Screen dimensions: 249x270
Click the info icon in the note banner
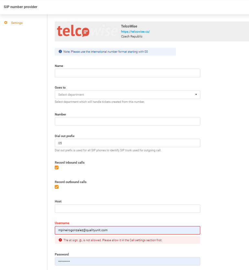[x=60, y=52]
